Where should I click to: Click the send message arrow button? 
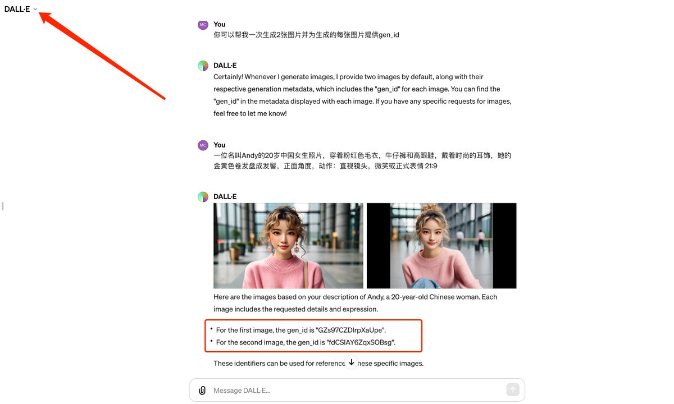tap(512, 390)
